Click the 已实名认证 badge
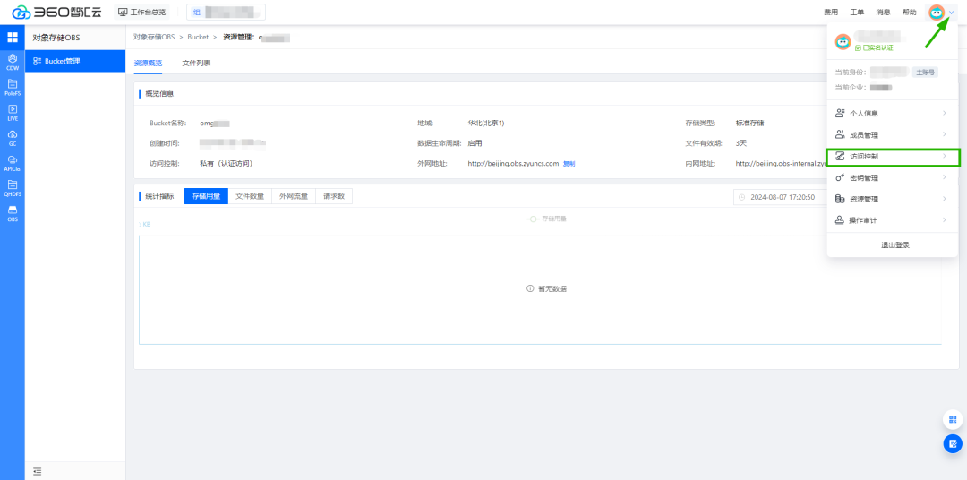This screenshot has height=480, width=967. click(874, 47)
